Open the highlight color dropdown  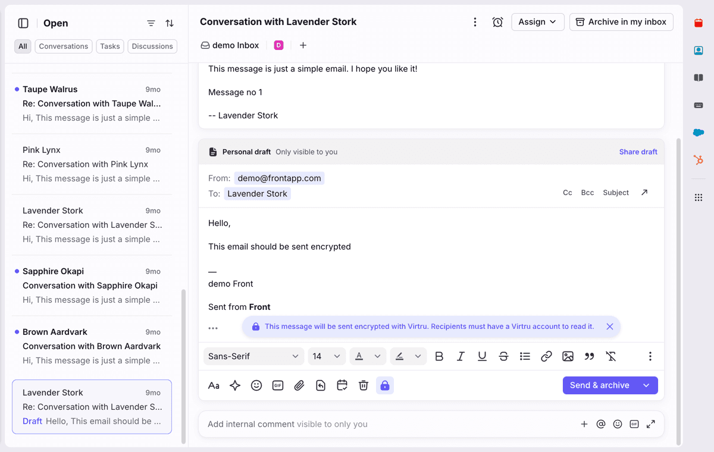408,356
